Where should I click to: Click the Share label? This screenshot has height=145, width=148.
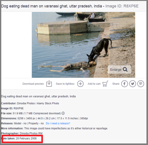click(116, 84)
